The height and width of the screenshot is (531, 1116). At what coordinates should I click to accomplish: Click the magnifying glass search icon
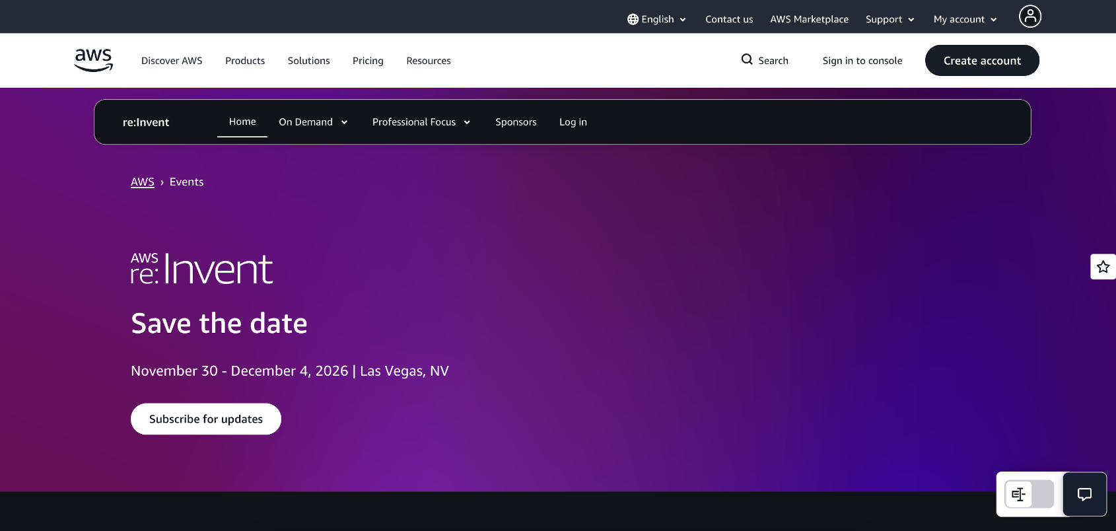(x=747, y=59)
